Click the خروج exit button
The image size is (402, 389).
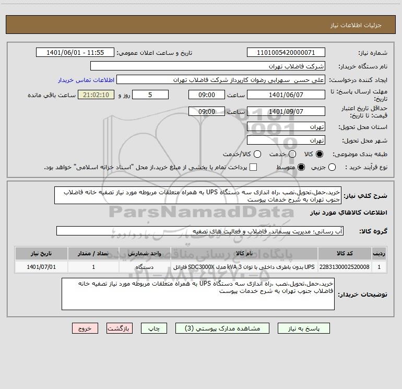click(x=85, y=328)
